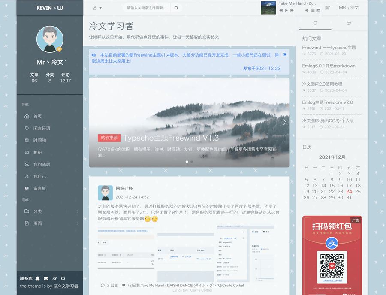Go to next slide in the carousel
386x295 pixels.
tap(285, 122)
